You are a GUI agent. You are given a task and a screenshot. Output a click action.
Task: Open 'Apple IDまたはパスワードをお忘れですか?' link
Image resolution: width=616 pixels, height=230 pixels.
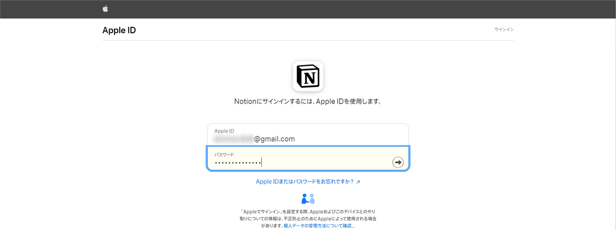click(x=304, y=182)
